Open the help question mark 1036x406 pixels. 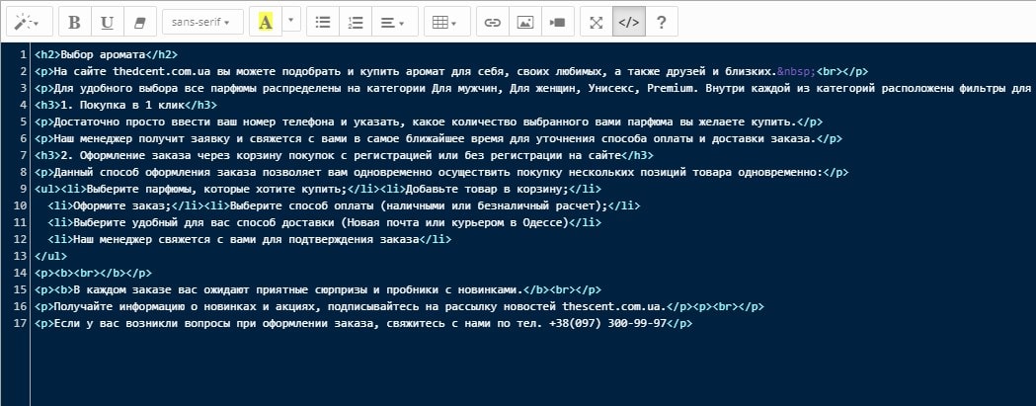(x=661, y=22)
